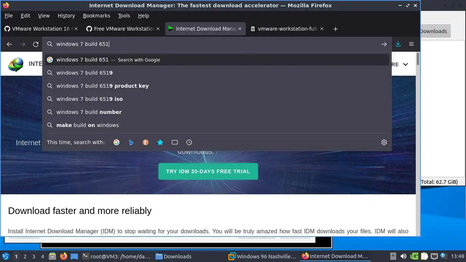Open the Edit menu
Screen dimensions: 466x262
[x=25, y=16]
